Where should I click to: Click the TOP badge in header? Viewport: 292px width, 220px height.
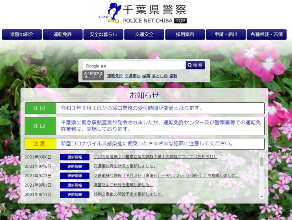click(x=181, y=21)
